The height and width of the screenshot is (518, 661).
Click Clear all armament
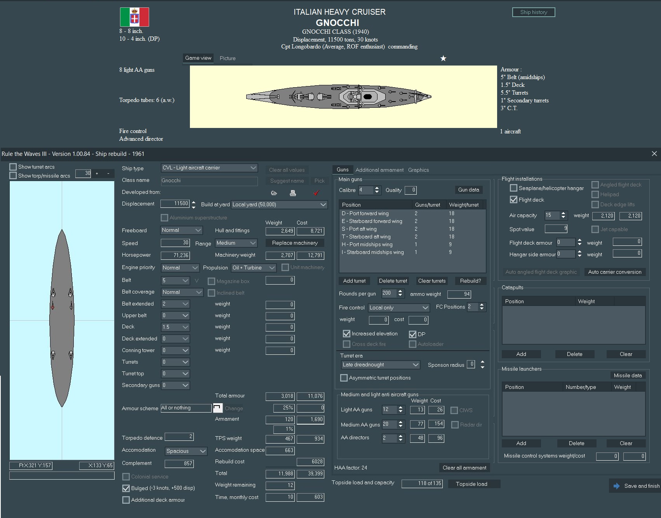(x=464, y=468)
